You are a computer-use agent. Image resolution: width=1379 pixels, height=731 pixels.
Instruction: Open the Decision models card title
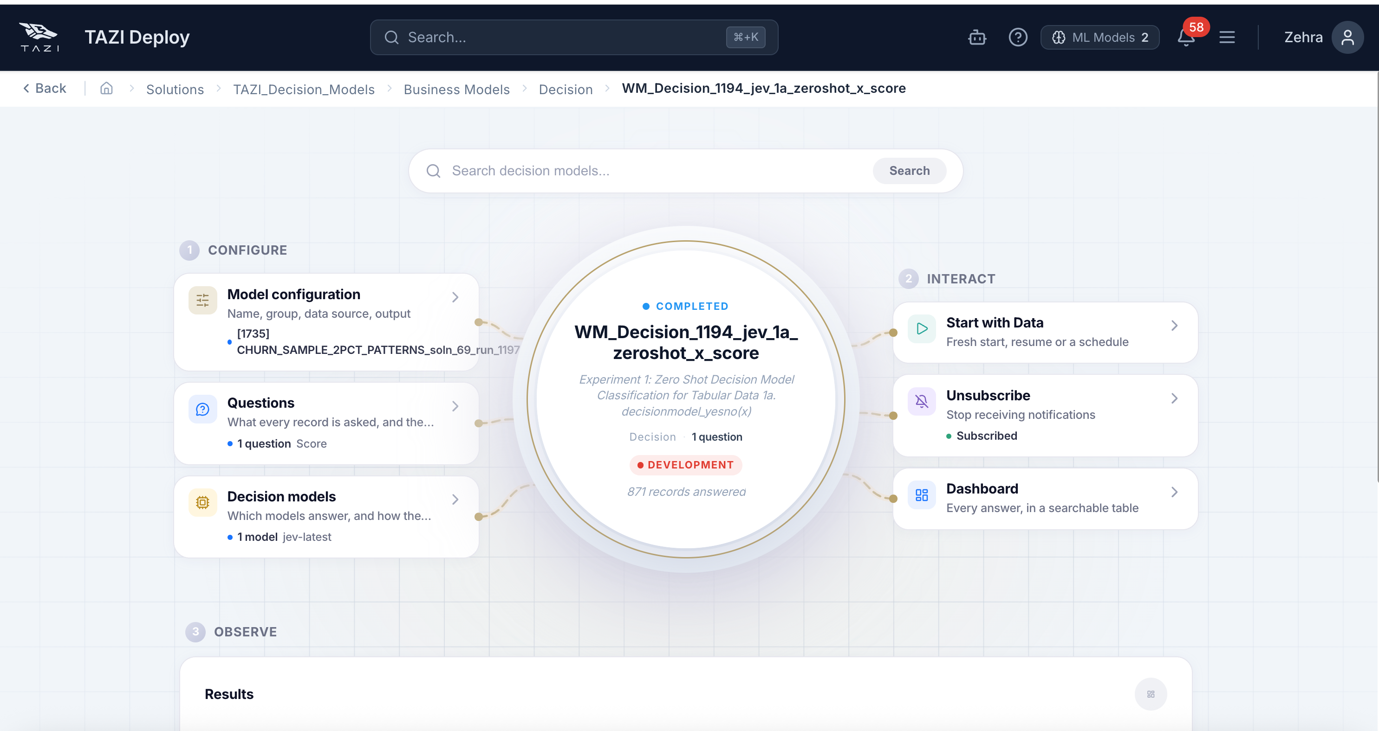click(281, 497)
